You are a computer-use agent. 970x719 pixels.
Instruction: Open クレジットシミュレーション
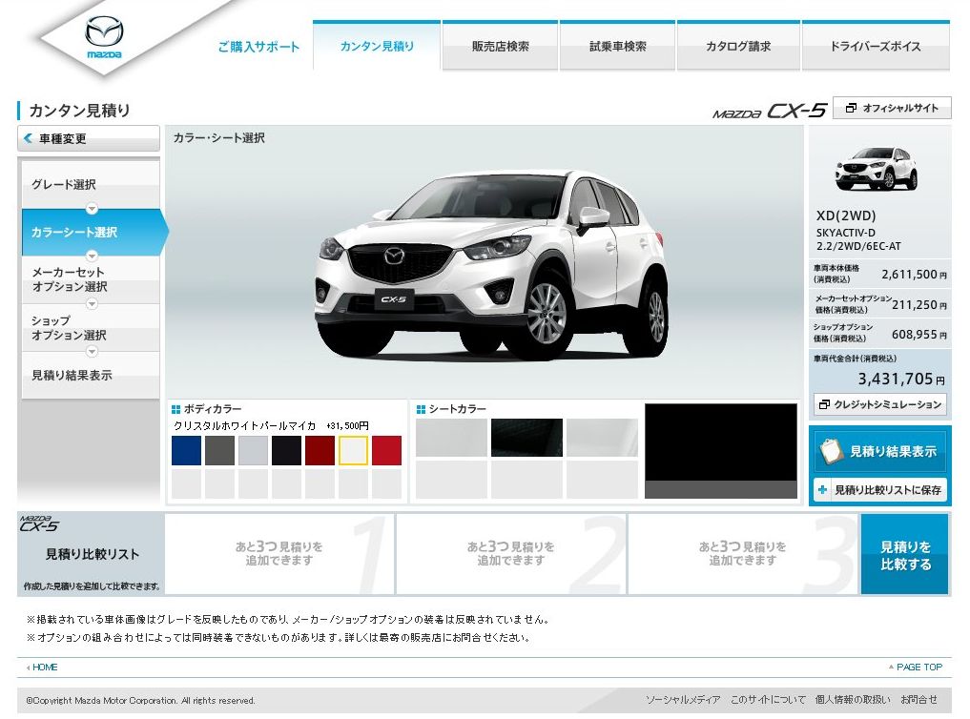[879, 404]
